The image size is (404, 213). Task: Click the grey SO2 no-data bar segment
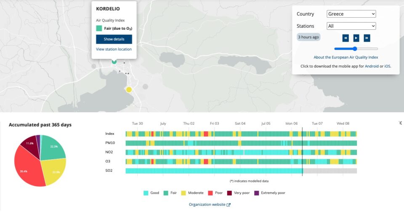pos(330,171)
